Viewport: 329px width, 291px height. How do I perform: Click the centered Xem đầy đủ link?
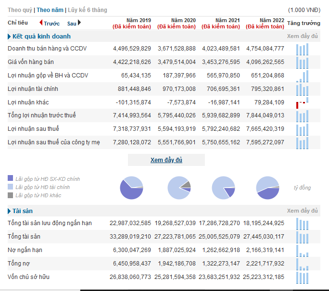(166, 160)
